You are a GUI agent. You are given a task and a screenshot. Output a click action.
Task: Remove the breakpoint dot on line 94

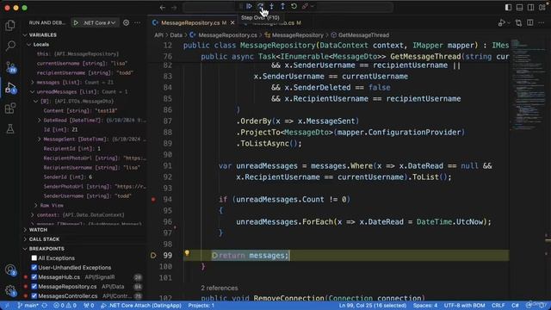pos(153,199)
